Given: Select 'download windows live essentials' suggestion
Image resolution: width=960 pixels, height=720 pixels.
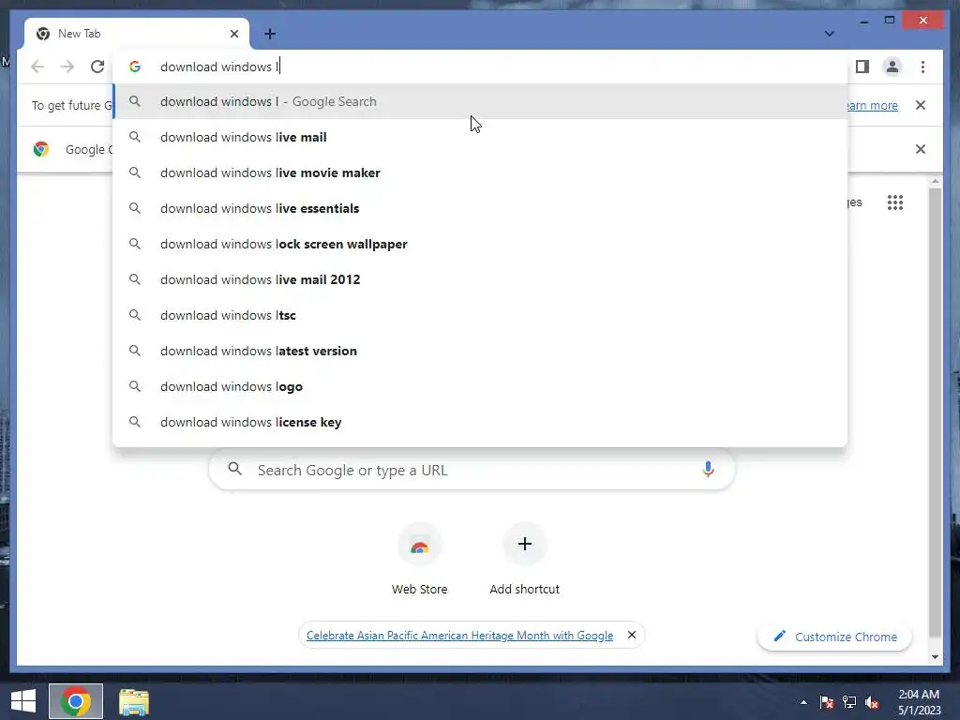Looking at the screenshot, I should [x=481, y=208].
